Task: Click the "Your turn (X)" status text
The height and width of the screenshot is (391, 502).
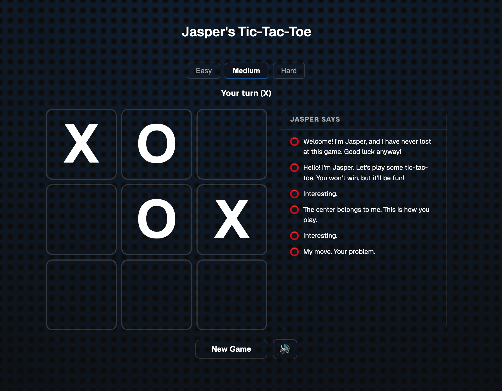Action: tap(246, 93)
